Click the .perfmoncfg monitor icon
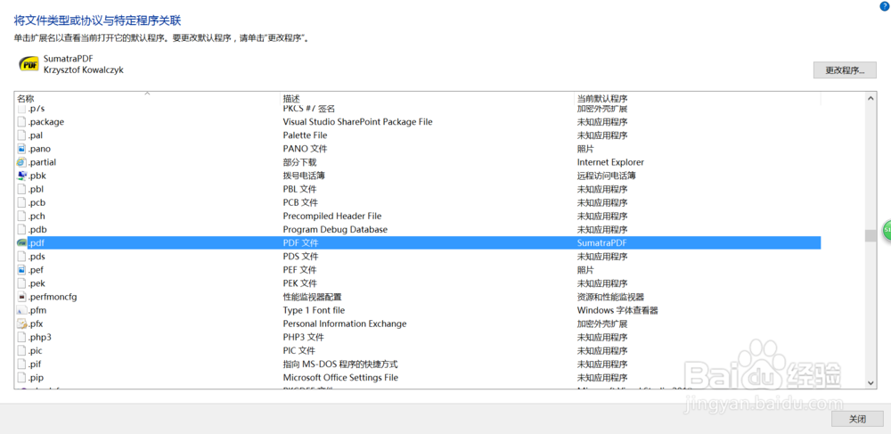891x434 pixels. click(x=21, y=297)
